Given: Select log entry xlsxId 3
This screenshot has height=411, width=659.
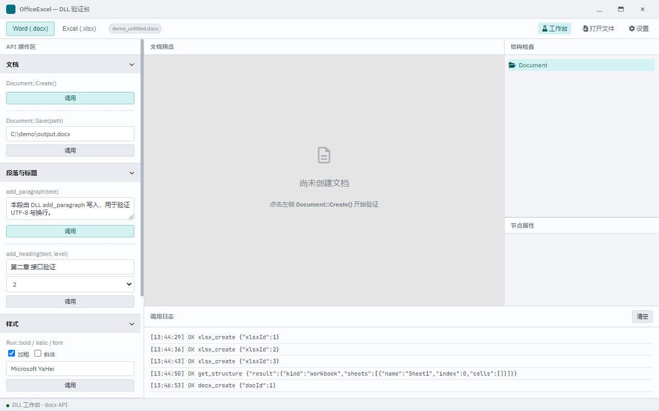Looking at the screenshot, I should (401, 361).
